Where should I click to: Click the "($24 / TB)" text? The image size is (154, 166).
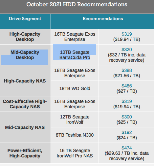(127, 138)
